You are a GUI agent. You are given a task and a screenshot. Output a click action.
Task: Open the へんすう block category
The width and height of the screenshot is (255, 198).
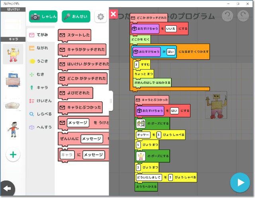click(40, 127)
